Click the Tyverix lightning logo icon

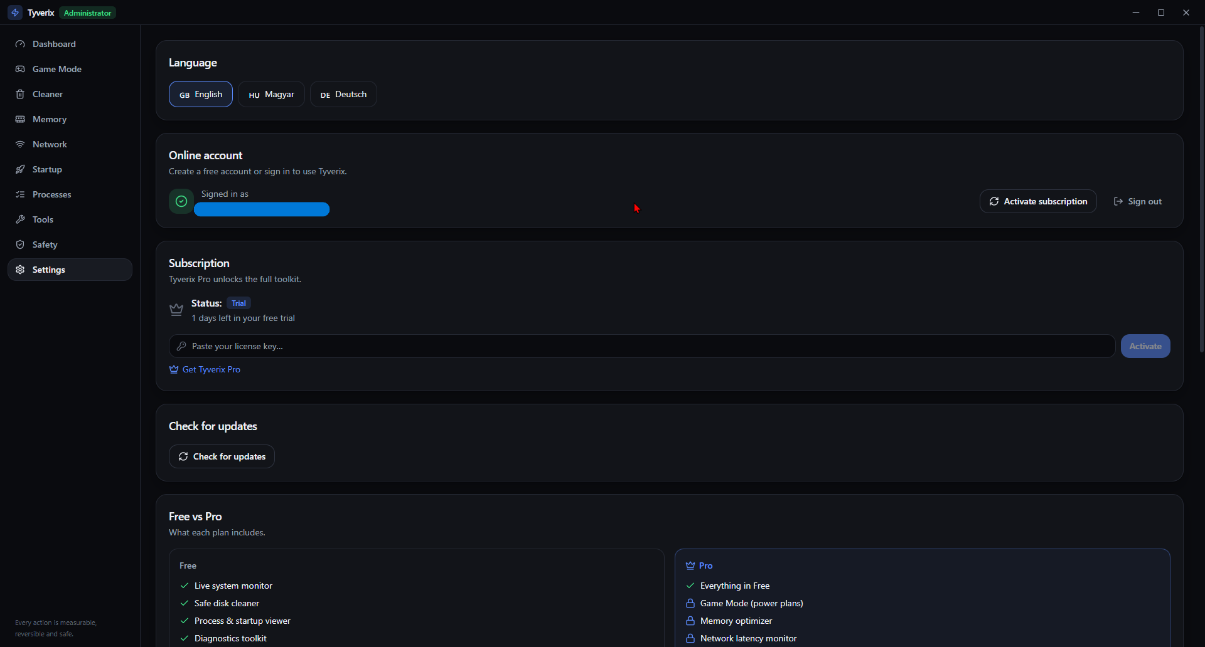(15, 13)
